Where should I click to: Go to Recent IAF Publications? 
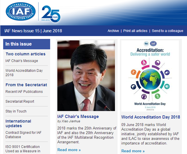pos(24,92)
